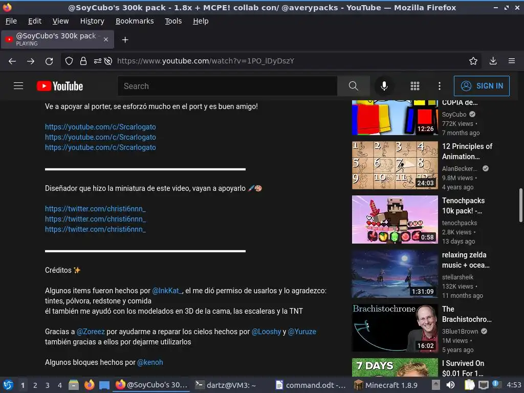Open the YouTube apps grid icon

point(414,86)
